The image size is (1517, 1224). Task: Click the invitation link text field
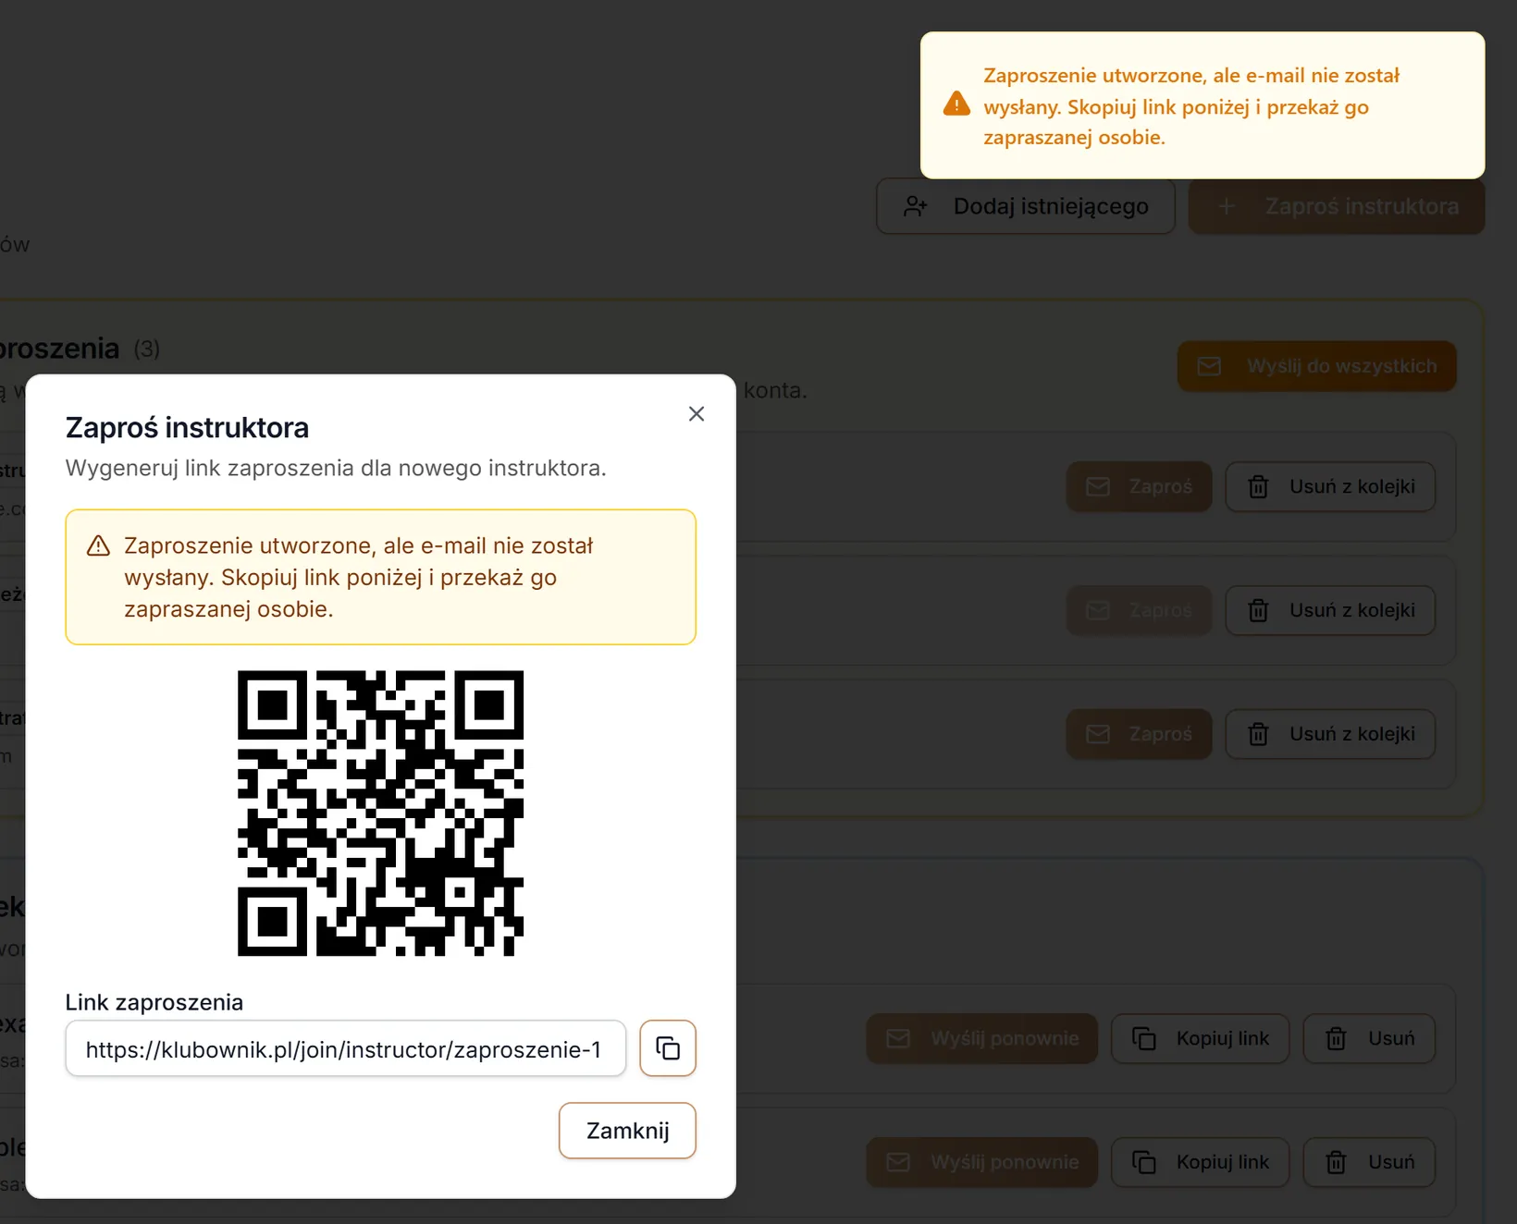pos(346,1048)
